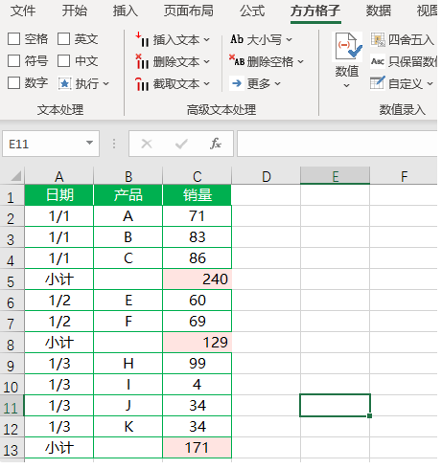Screen dimensions: 442x469
Task: Switch to the 页面布局 tab
Action: [x=189, y=11]
